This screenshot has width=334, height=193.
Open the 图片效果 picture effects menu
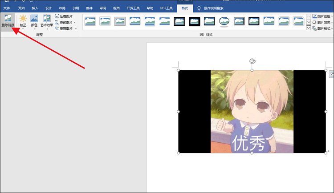(322, 22)
